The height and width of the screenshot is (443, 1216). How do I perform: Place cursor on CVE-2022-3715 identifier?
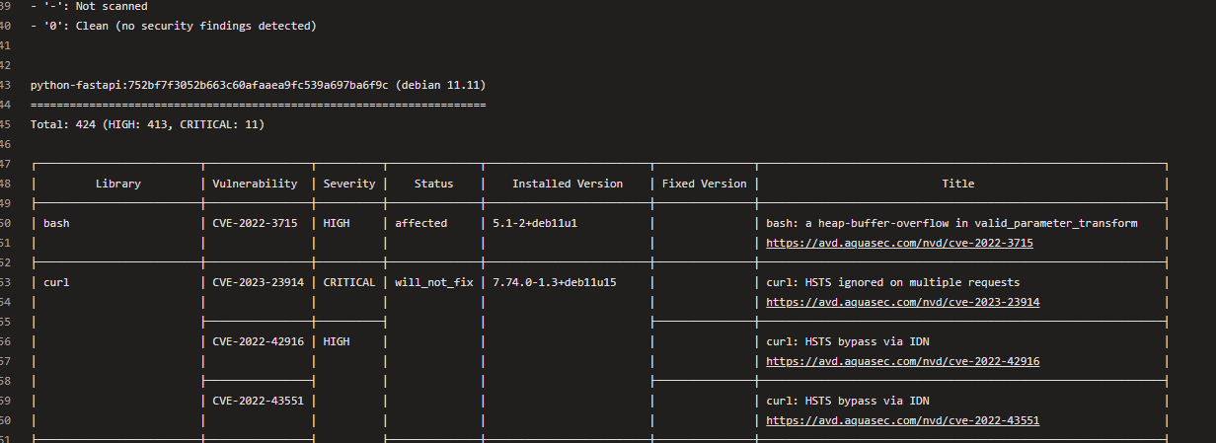255,223
